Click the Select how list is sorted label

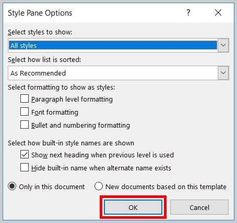click(x=44, y=60)
